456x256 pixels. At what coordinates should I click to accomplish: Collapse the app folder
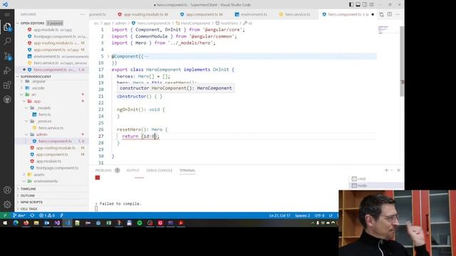point(37,101)
